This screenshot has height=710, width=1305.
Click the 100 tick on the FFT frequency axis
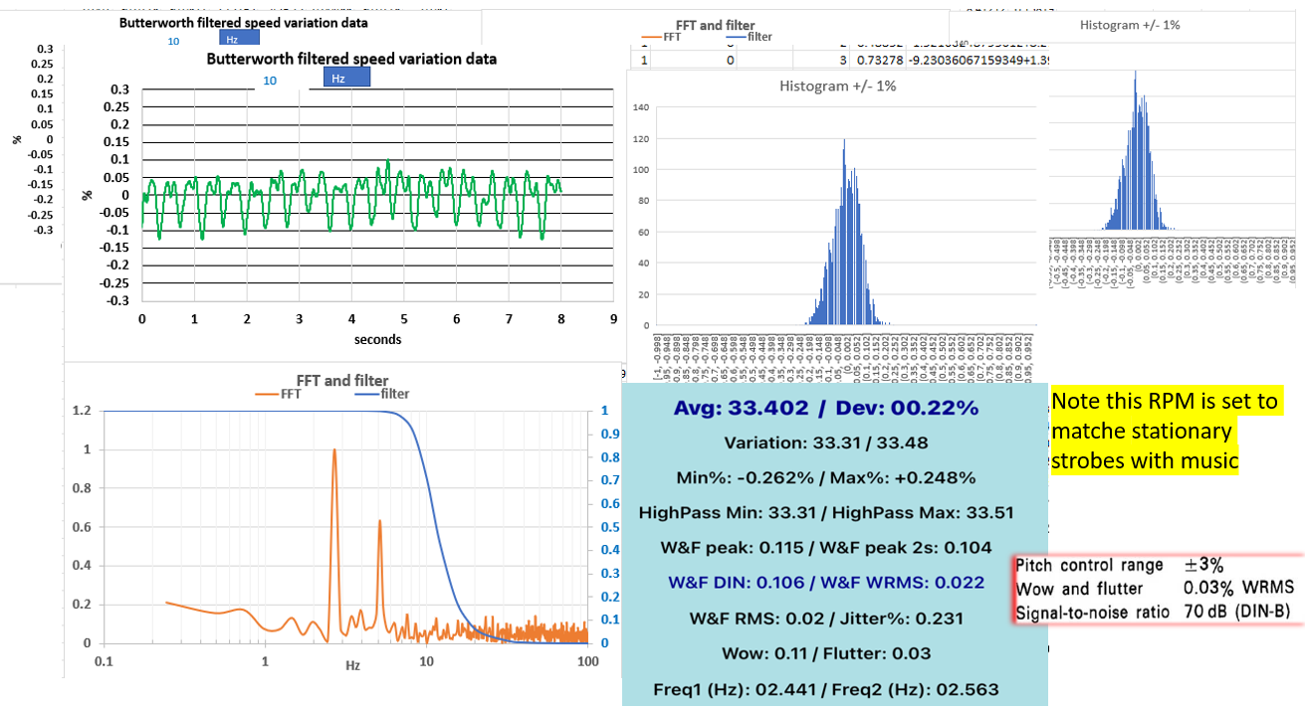pos(587,661)
